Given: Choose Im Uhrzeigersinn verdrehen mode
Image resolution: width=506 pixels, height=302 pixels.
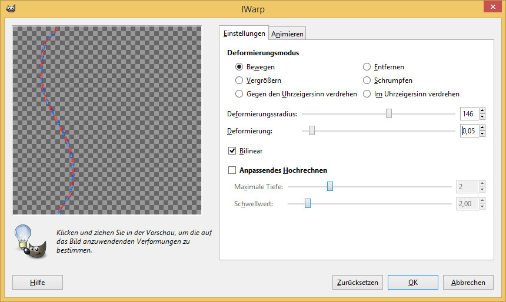Looking at the screenshot, I should pos(367,94).
